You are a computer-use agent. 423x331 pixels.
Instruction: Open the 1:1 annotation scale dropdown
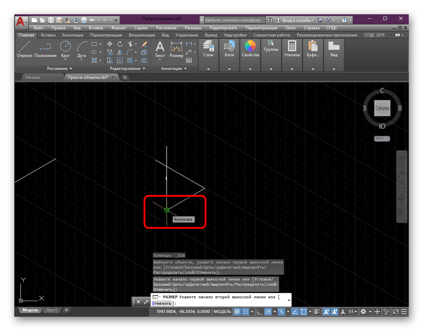tap(353, 311)
